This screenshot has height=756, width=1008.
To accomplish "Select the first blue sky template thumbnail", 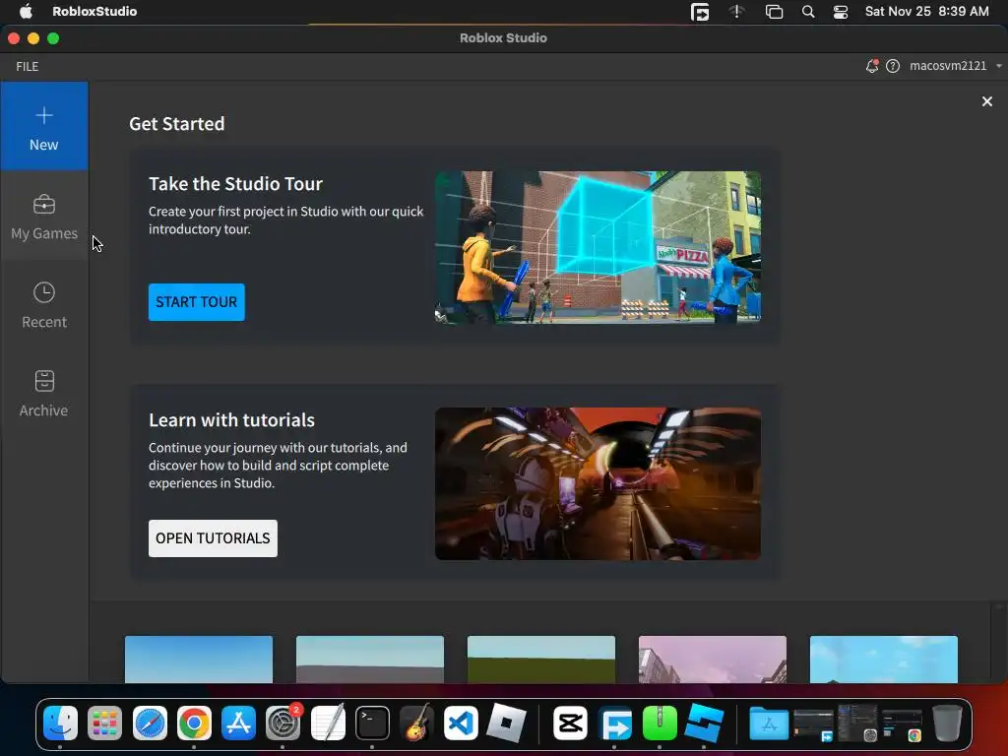I will point(199,660).
